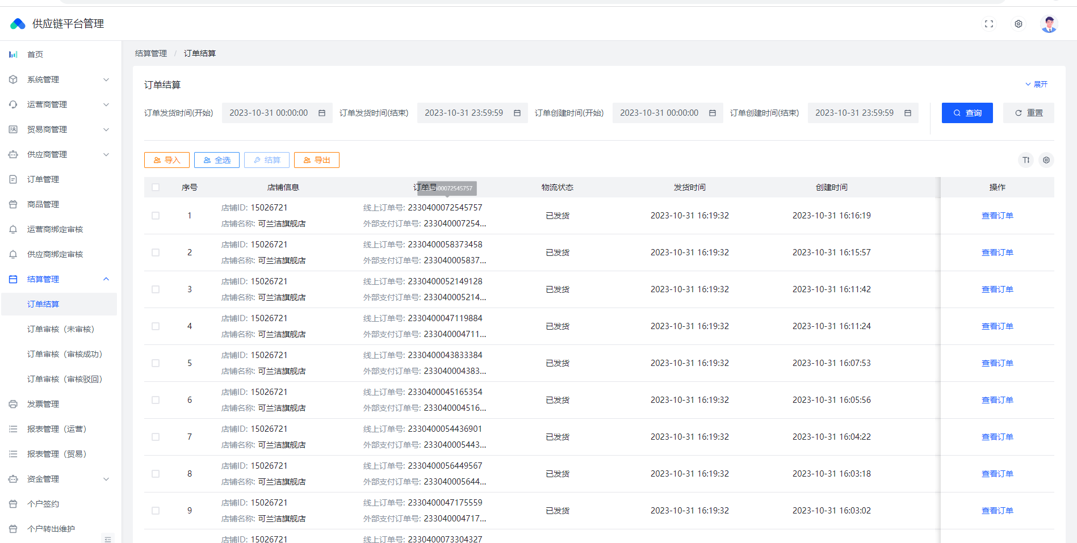
Task: Collapse the 结算管理 submenu chevron
Action: point(106,279)
